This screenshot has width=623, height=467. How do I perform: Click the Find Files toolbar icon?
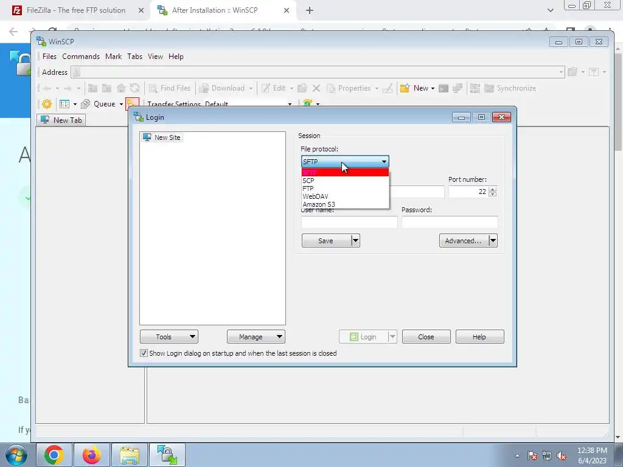153,88
